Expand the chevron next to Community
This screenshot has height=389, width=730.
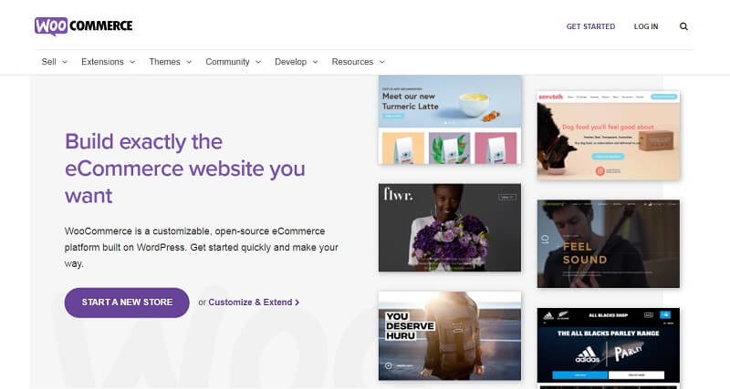pyautogui.click(x=258, y=62)
